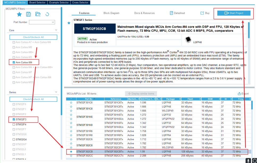257x163 pixels.
Task: Star the STM32F301C8Tx row
Action: pos(71,107)
